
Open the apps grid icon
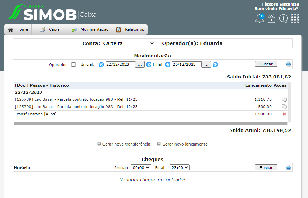[295, 19]
